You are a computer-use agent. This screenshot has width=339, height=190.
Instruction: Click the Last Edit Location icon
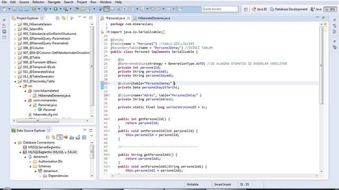coord(153,9)
